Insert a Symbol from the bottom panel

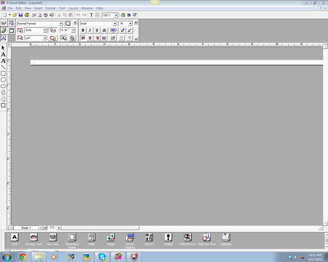click(168, 239)
